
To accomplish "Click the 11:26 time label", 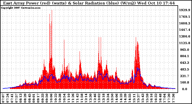I will click(x=73, y=98).
